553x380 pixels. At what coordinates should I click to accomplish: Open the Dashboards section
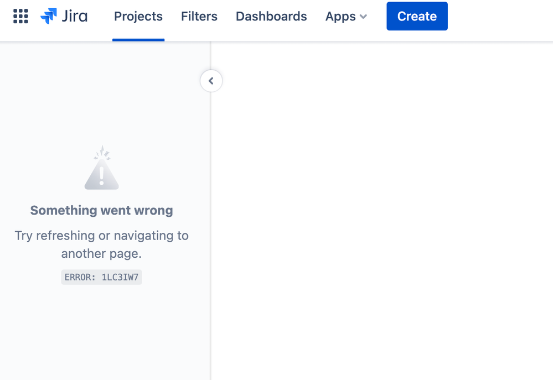coord(271,17)
